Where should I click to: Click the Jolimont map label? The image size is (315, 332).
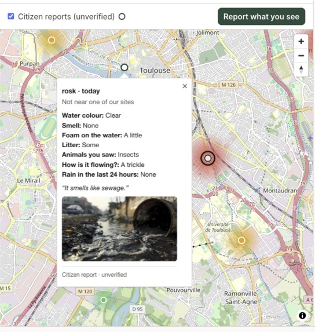(x=207, y=32)
